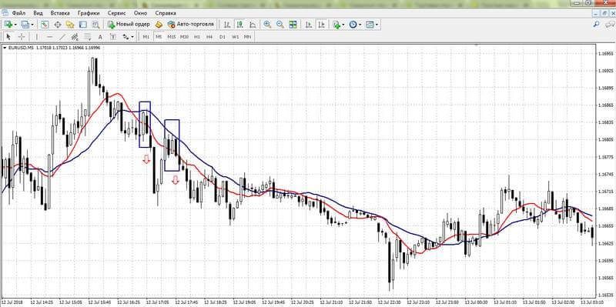Select the trendline drawing tool

[x=62, y=37]
